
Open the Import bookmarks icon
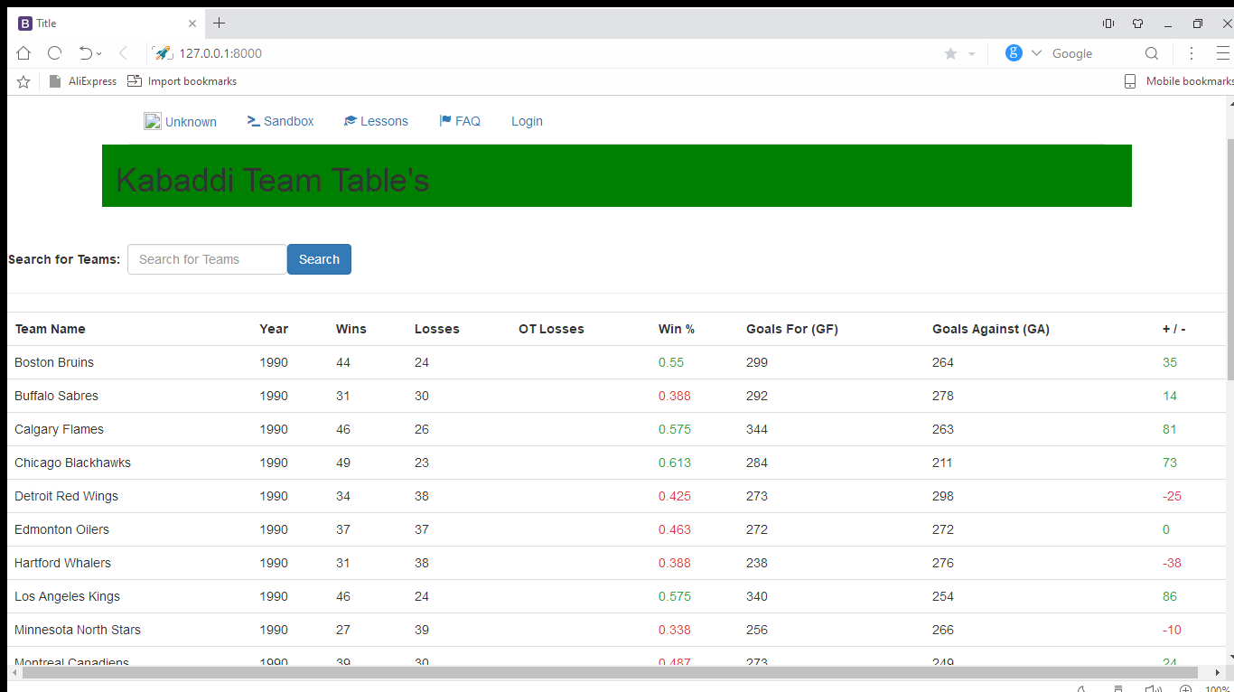pyautogui.click(x=134, y=80)
